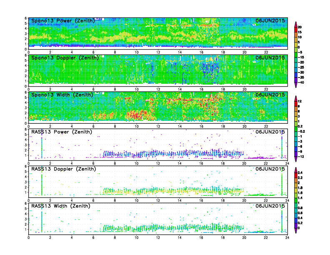Viewport: 330px width, 255px height.
Task: Click height 3 tick on RASS13 Width y-axis
Action: click(x=26, y=219)
